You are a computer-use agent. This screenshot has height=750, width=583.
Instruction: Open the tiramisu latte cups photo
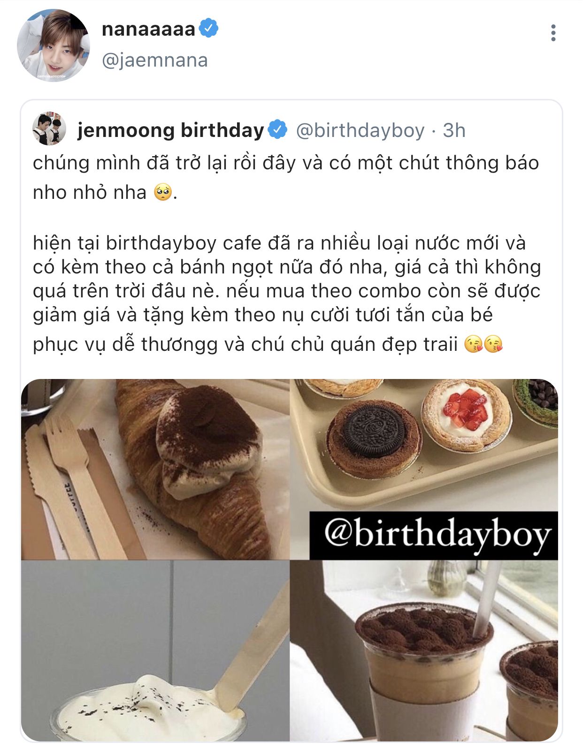[424, 651]
